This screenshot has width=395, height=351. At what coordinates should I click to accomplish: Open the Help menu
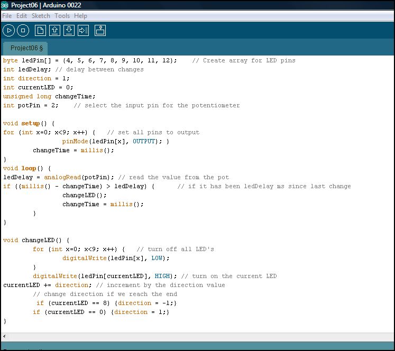pos(80,16)
